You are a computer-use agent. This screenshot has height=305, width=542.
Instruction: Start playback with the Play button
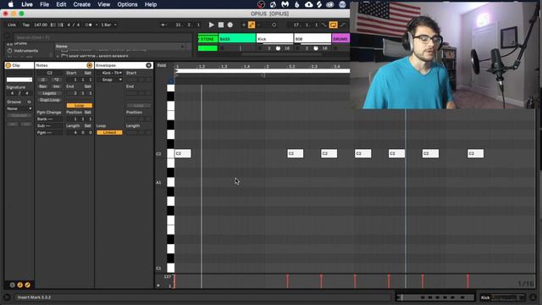click(211, 25)
